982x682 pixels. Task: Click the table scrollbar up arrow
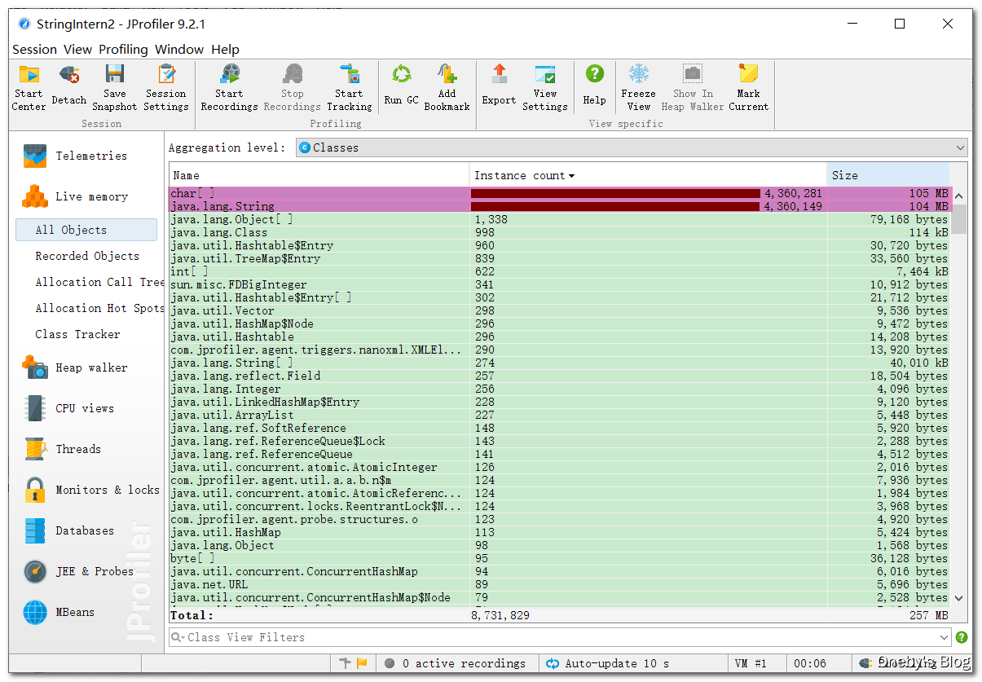tap(958, 196)
